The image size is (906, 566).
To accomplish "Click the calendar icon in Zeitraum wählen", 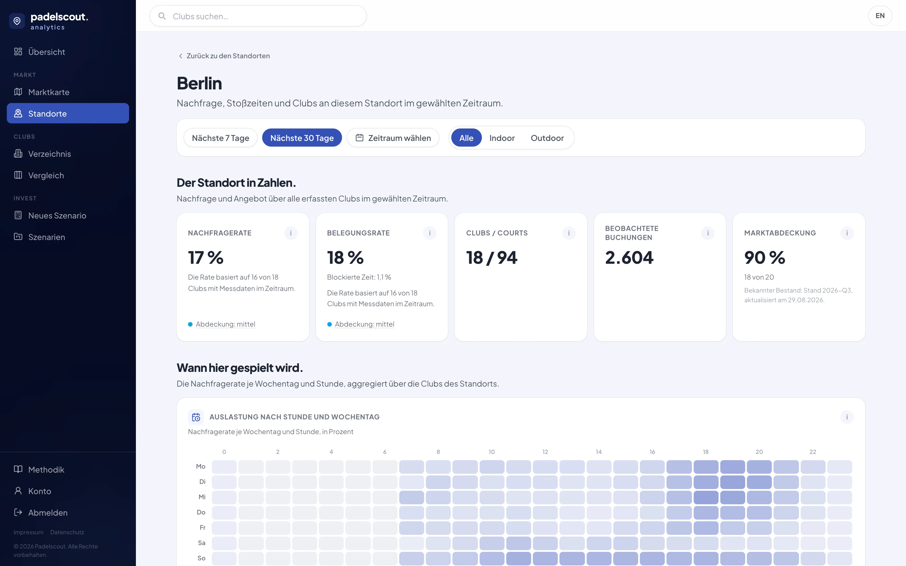I will tap(359, 138).
